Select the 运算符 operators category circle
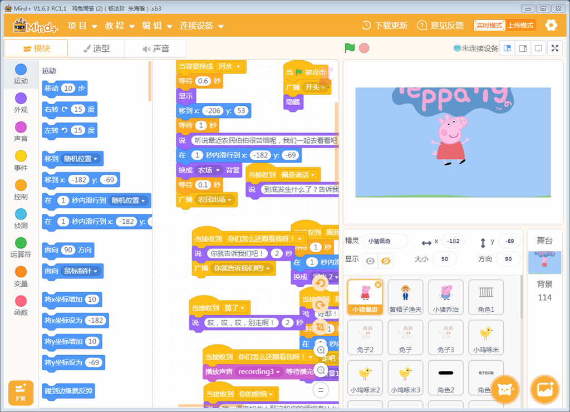 click(x=21, y=243)
